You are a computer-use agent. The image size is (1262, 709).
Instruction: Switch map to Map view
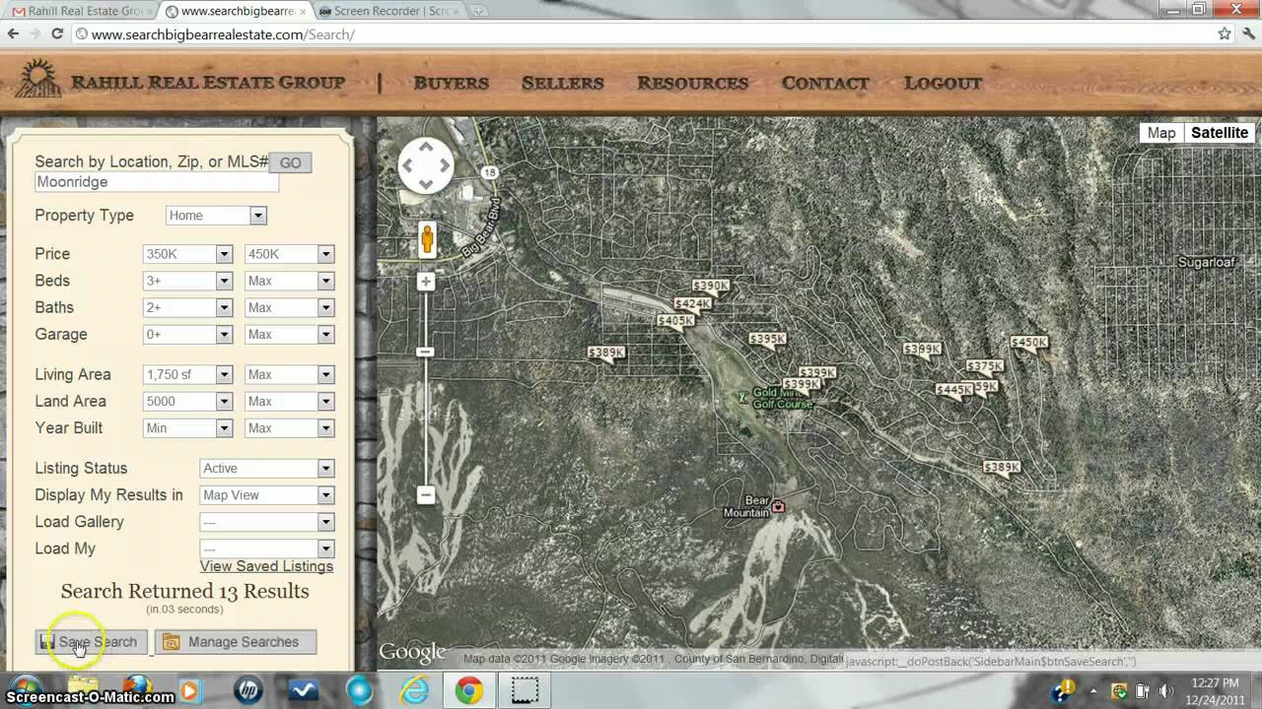tap(1161, 133)
